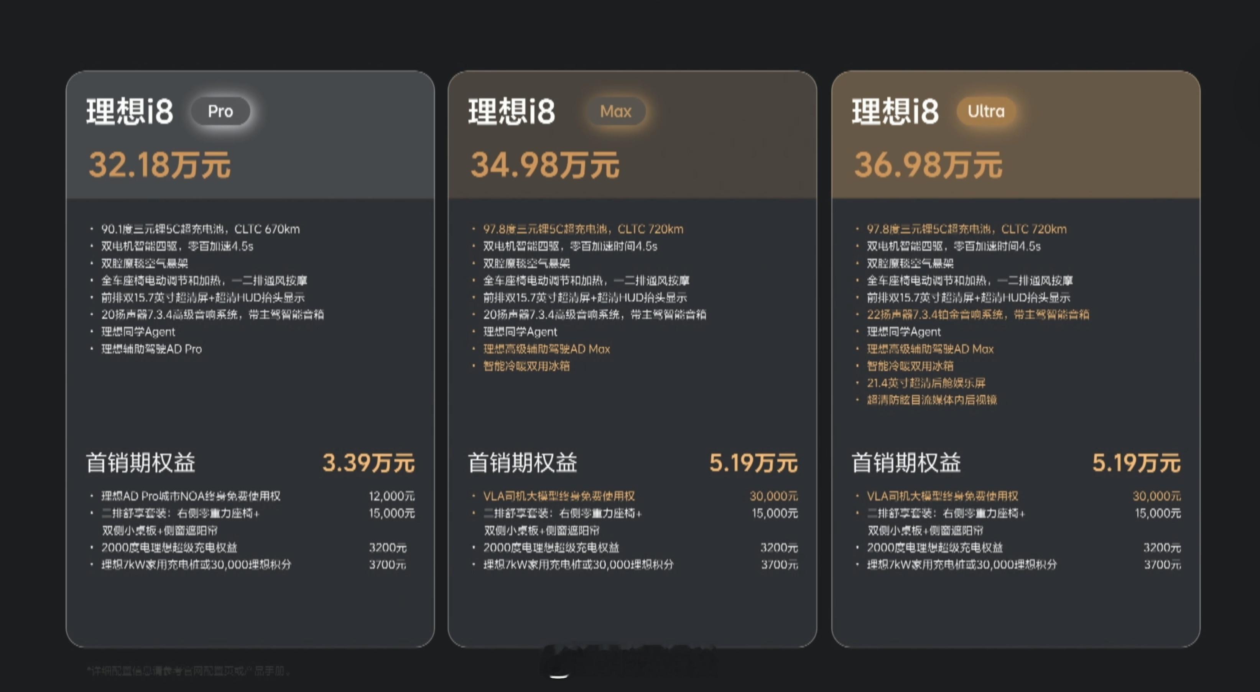Click Ultra card's 'VLA司机大模型终身免费使用权' row
Image resolution: width=1260 pixels, height=692 pixels.
click(x=942, y=496)
